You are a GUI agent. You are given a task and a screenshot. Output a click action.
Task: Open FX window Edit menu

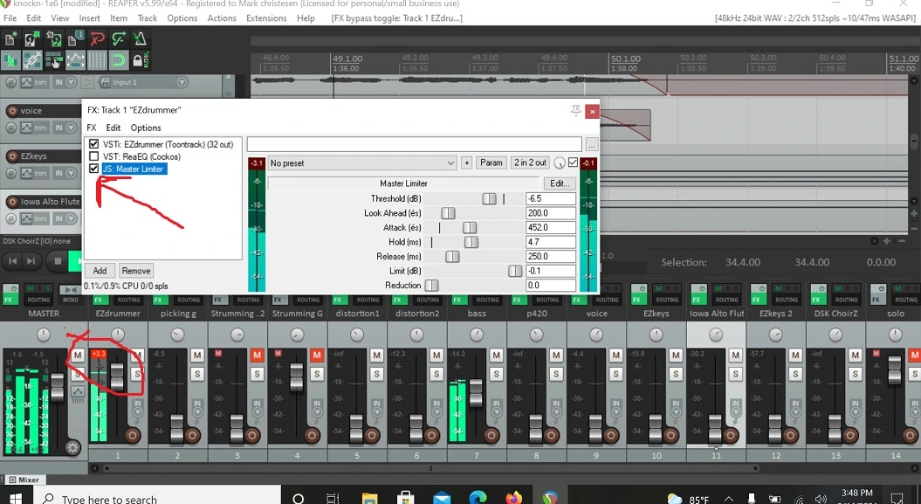[x=113, y=128]
